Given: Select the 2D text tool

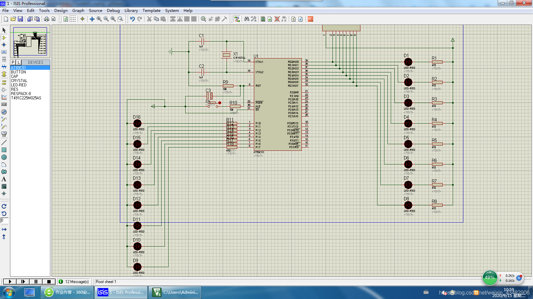Looking at the screenshot, I should point(4,179).
